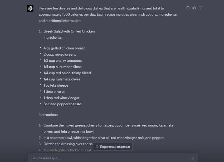Click 'Salt and pepper to taste' line
224x162 pixels.
coord(62,104)
